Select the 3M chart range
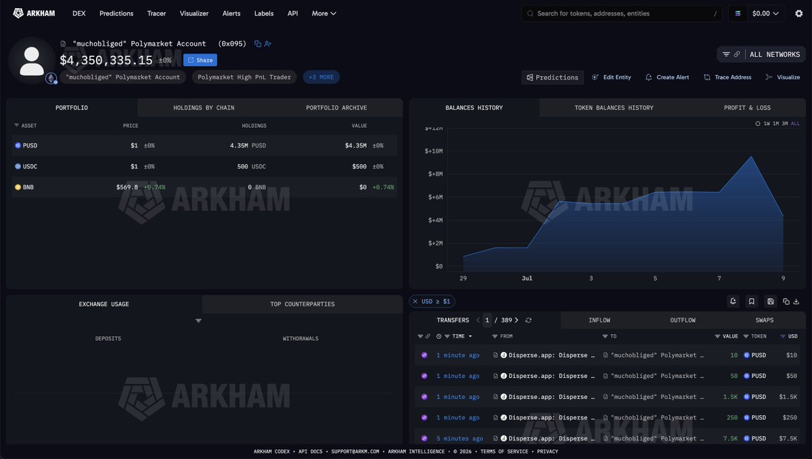This screenshot has width=812, height=459. tap(786, 124)
